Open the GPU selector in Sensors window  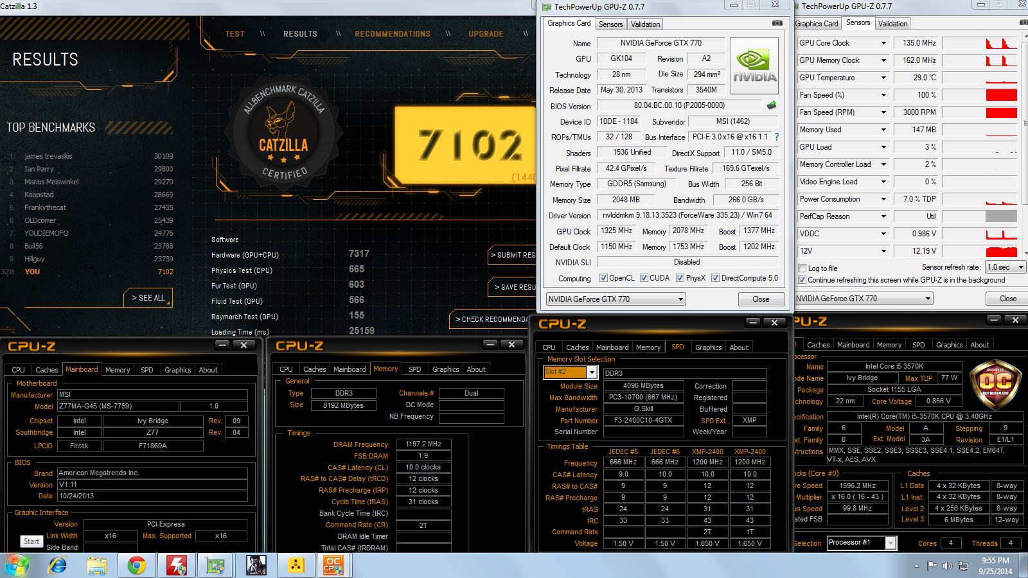pyautogui.click(x=864, y=299)
